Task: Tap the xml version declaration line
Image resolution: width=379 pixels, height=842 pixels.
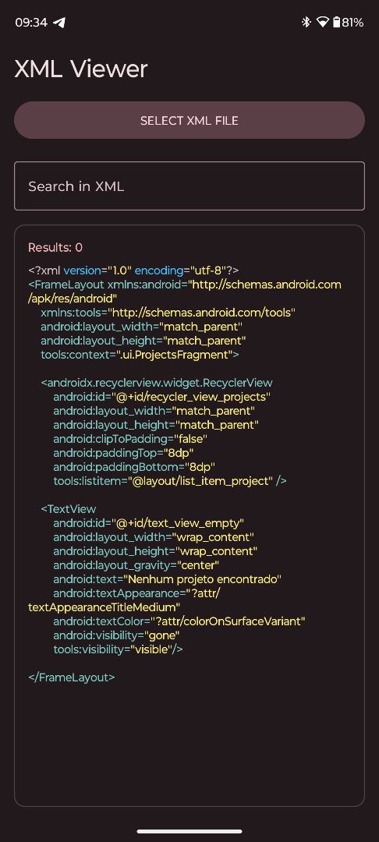Action: (x=133, y=270)
